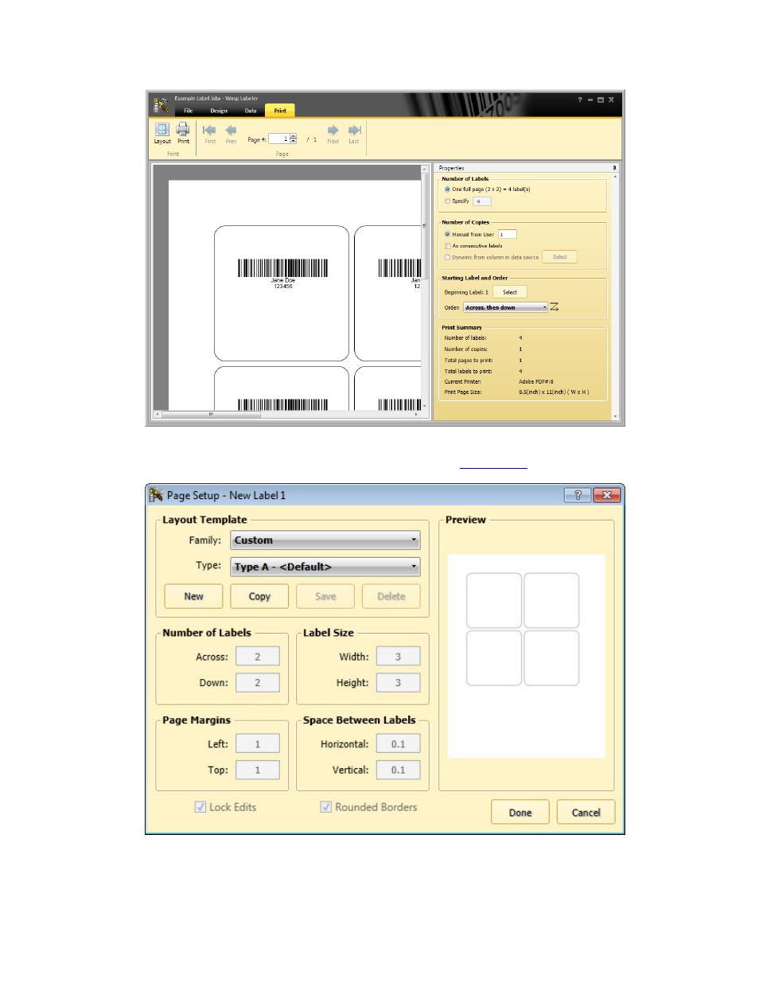Click the Wasp Labeler application logo
This screenshot has width=759, height=983.
tap(161, 105)
